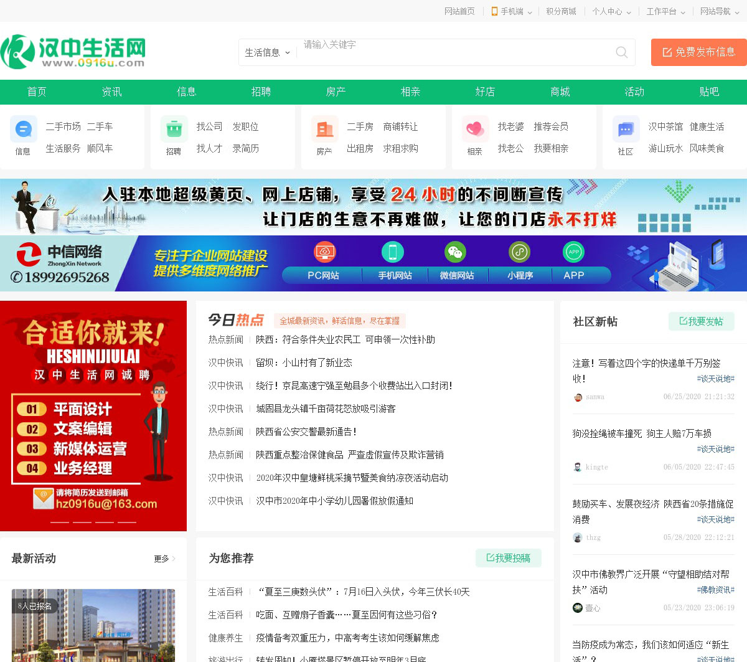Expand the 个人中心 dropdown menu
The image size is (747, 662).
pos(611,11)
